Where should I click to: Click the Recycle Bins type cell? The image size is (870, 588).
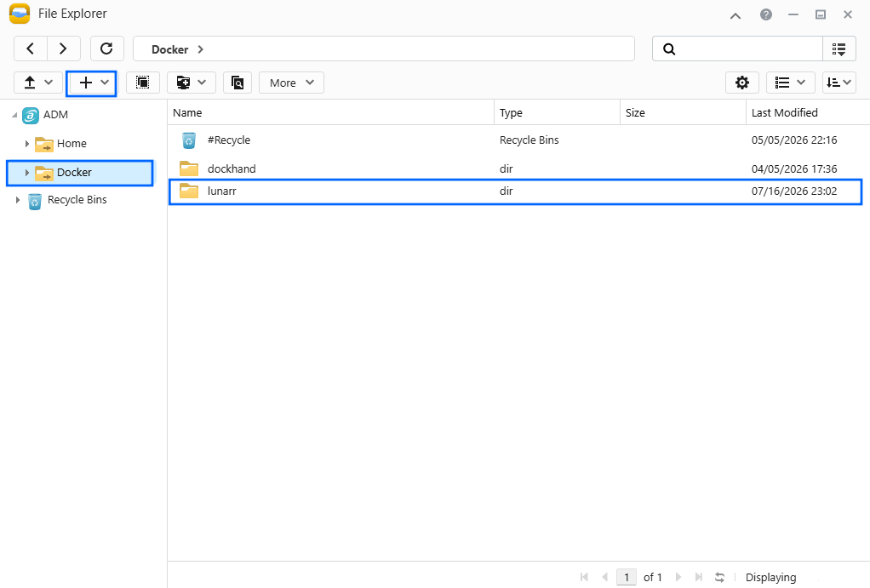pyautogui.click(x=529, y=140)
